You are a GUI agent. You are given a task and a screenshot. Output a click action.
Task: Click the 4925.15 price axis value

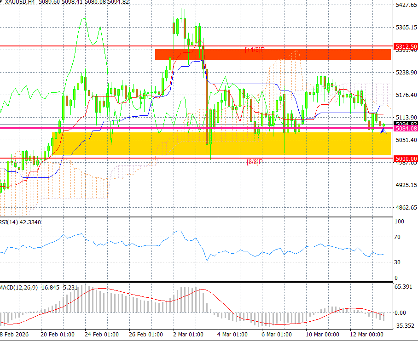coord(406,185)
